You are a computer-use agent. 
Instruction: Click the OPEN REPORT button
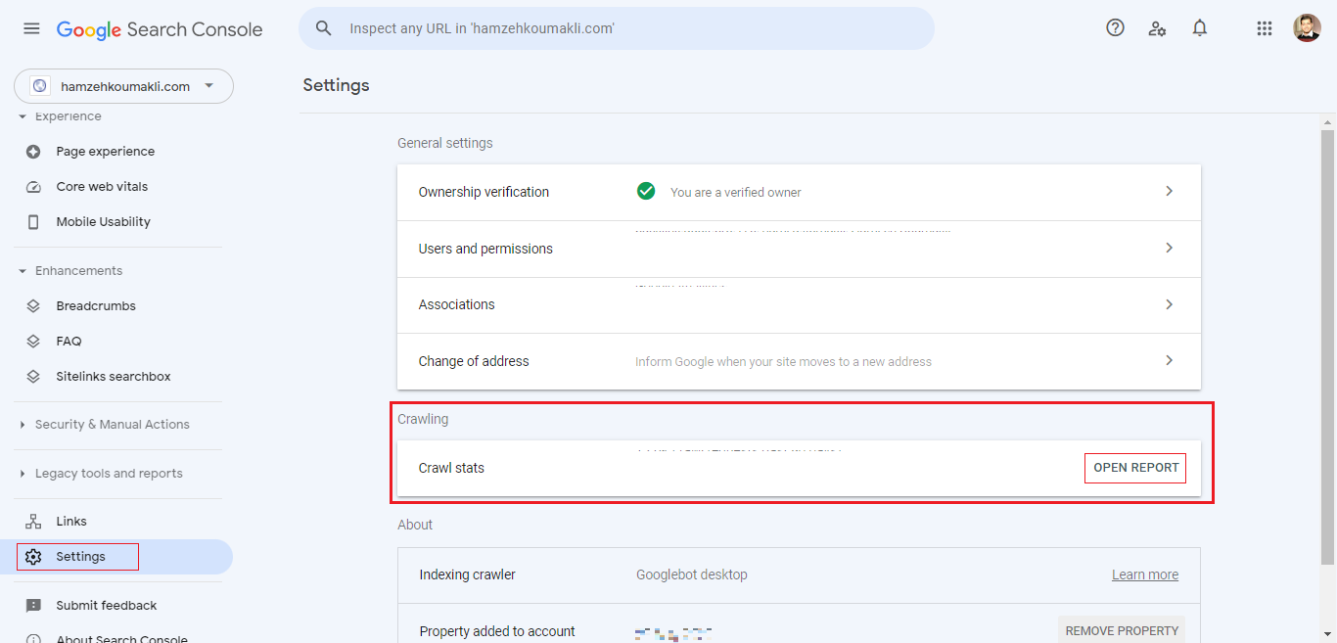(x=1135, y=468)
